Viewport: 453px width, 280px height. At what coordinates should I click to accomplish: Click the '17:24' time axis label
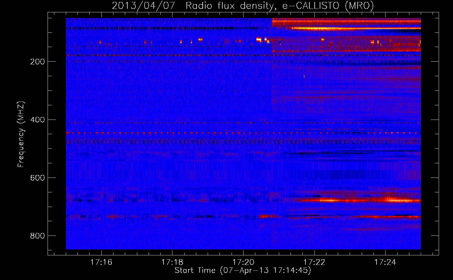coord(385,262)
